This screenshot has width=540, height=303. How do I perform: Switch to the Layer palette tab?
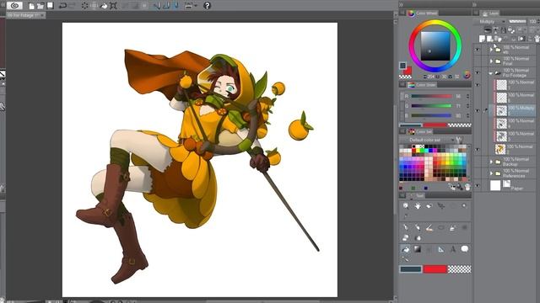(x=490, y=13)
